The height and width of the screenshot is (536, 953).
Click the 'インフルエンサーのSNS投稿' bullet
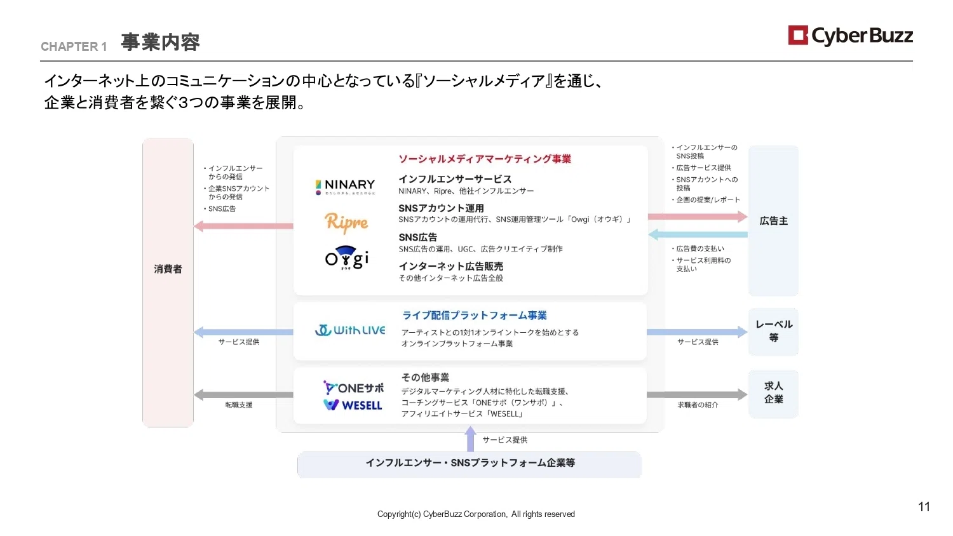705,152
